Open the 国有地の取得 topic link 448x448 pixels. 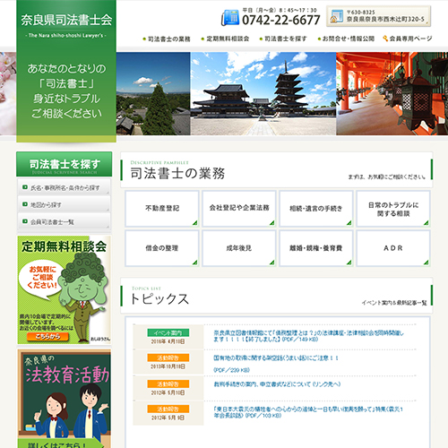[276, 358]
